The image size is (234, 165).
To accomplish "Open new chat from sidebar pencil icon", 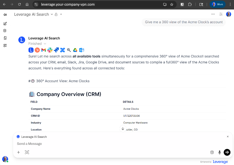I will pos(5,24).
